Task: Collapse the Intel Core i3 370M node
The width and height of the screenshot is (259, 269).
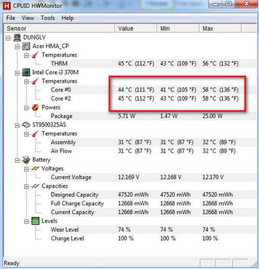Action: click(17, 73)
